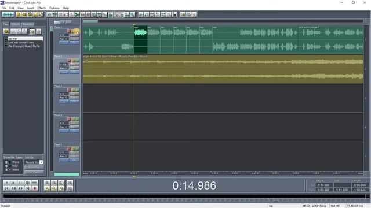The width and height of the screenshot is (371, 208).
Task: Open the Insert menu
Action: click(x=31, y=8)
